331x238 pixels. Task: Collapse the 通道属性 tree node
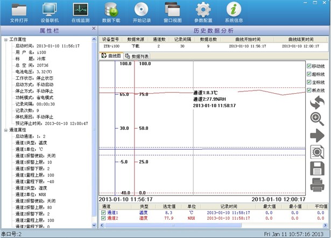5,130
